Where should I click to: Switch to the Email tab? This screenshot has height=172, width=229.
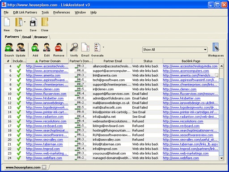point(27,37)
